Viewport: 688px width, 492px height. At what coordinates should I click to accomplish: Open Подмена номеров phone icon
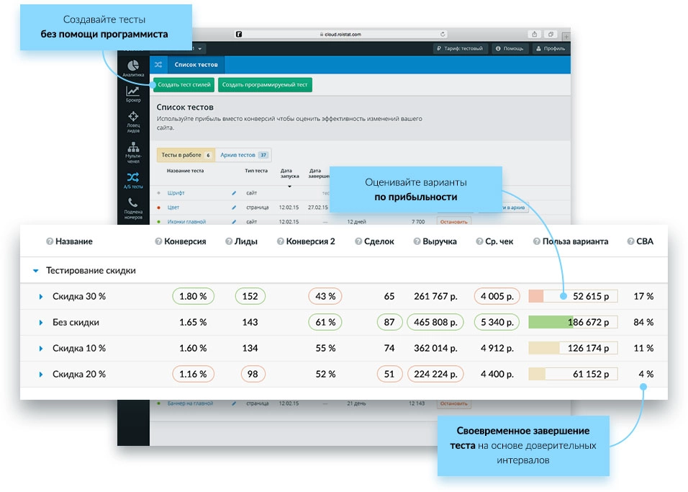point(132,207)
